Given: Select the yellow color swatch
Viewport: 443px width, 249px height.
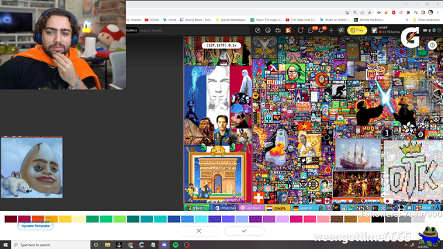Looking at the screenshot, I should [x=65, y=219].
